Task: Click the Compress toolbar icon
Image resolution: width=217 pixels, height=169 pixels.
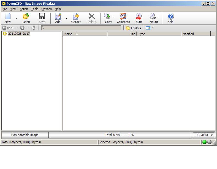Action: click(123, 18)
